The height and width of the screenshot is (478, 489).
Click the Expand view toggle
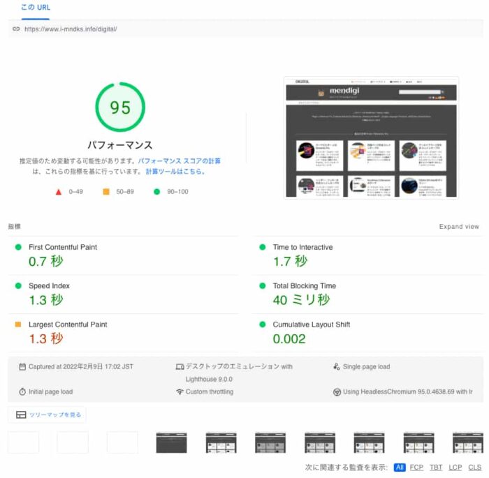[459, 227]
